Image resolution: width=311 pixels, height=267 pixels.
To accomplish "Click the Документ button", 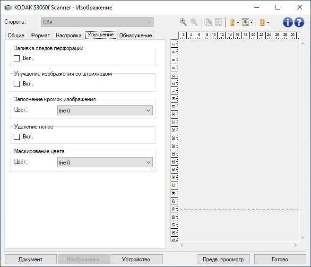I will tap(31, 259).
